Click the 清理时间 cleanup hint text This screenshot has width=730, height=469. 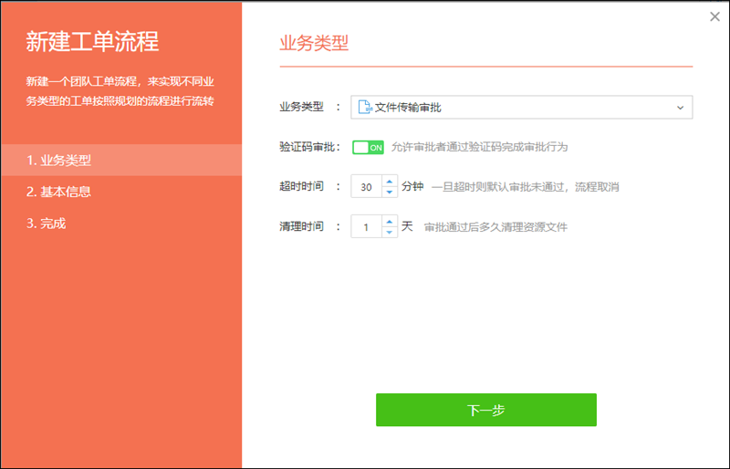click(x=495, y=226)
